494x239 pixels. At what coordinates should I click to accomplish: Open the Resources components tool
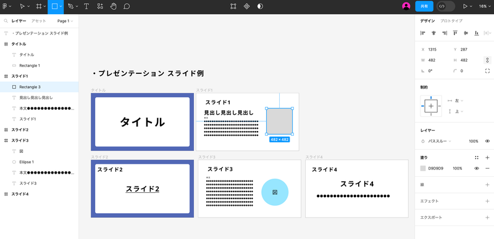[100, 6]
